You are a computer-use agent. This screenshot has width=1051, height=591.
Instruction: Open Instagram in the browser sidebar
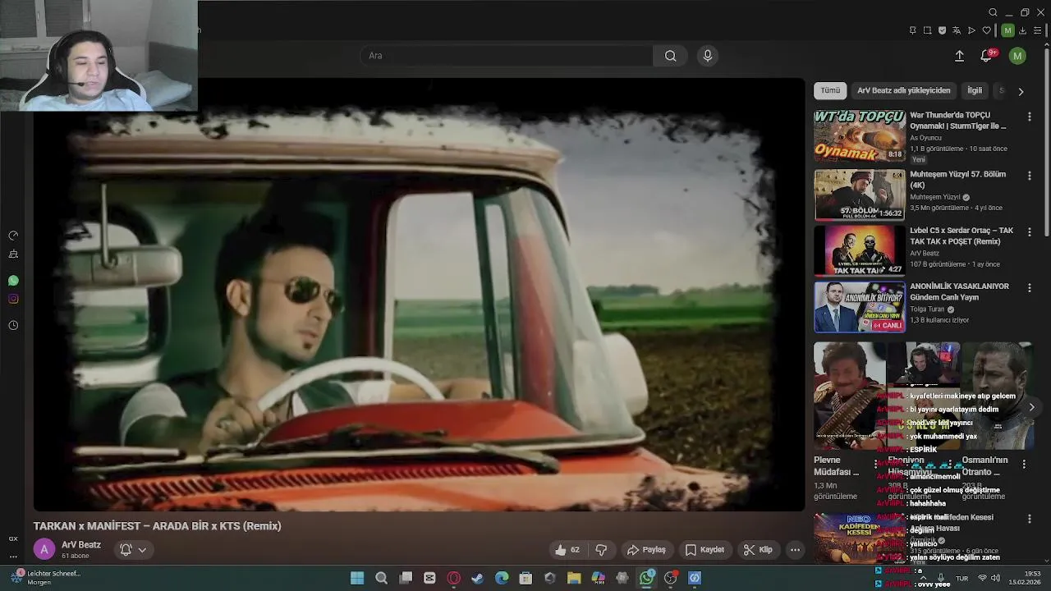(x=13, y=299)
